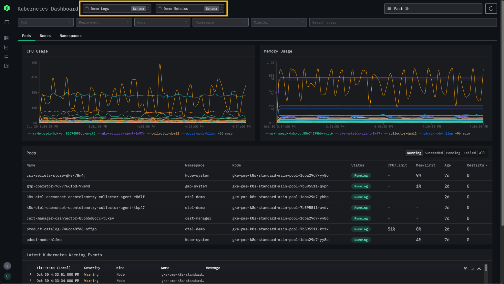Screen dimensions: 504x284
Task: Filter pods by Failed status
Action: [469, 153]
